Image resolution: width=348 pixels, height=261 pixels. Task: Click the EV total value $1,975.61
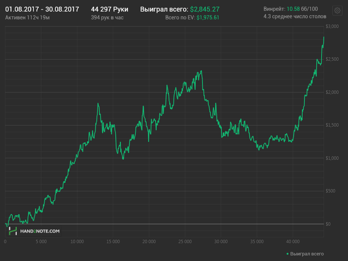[208, 17]
